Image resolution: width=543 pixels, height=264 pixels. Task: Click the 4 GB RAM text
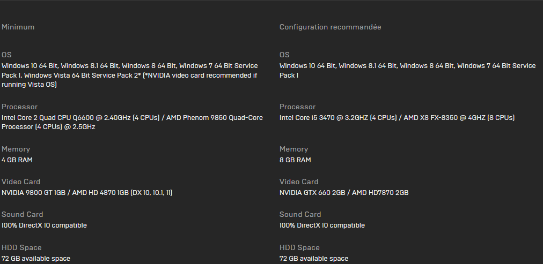coord(17,160)
